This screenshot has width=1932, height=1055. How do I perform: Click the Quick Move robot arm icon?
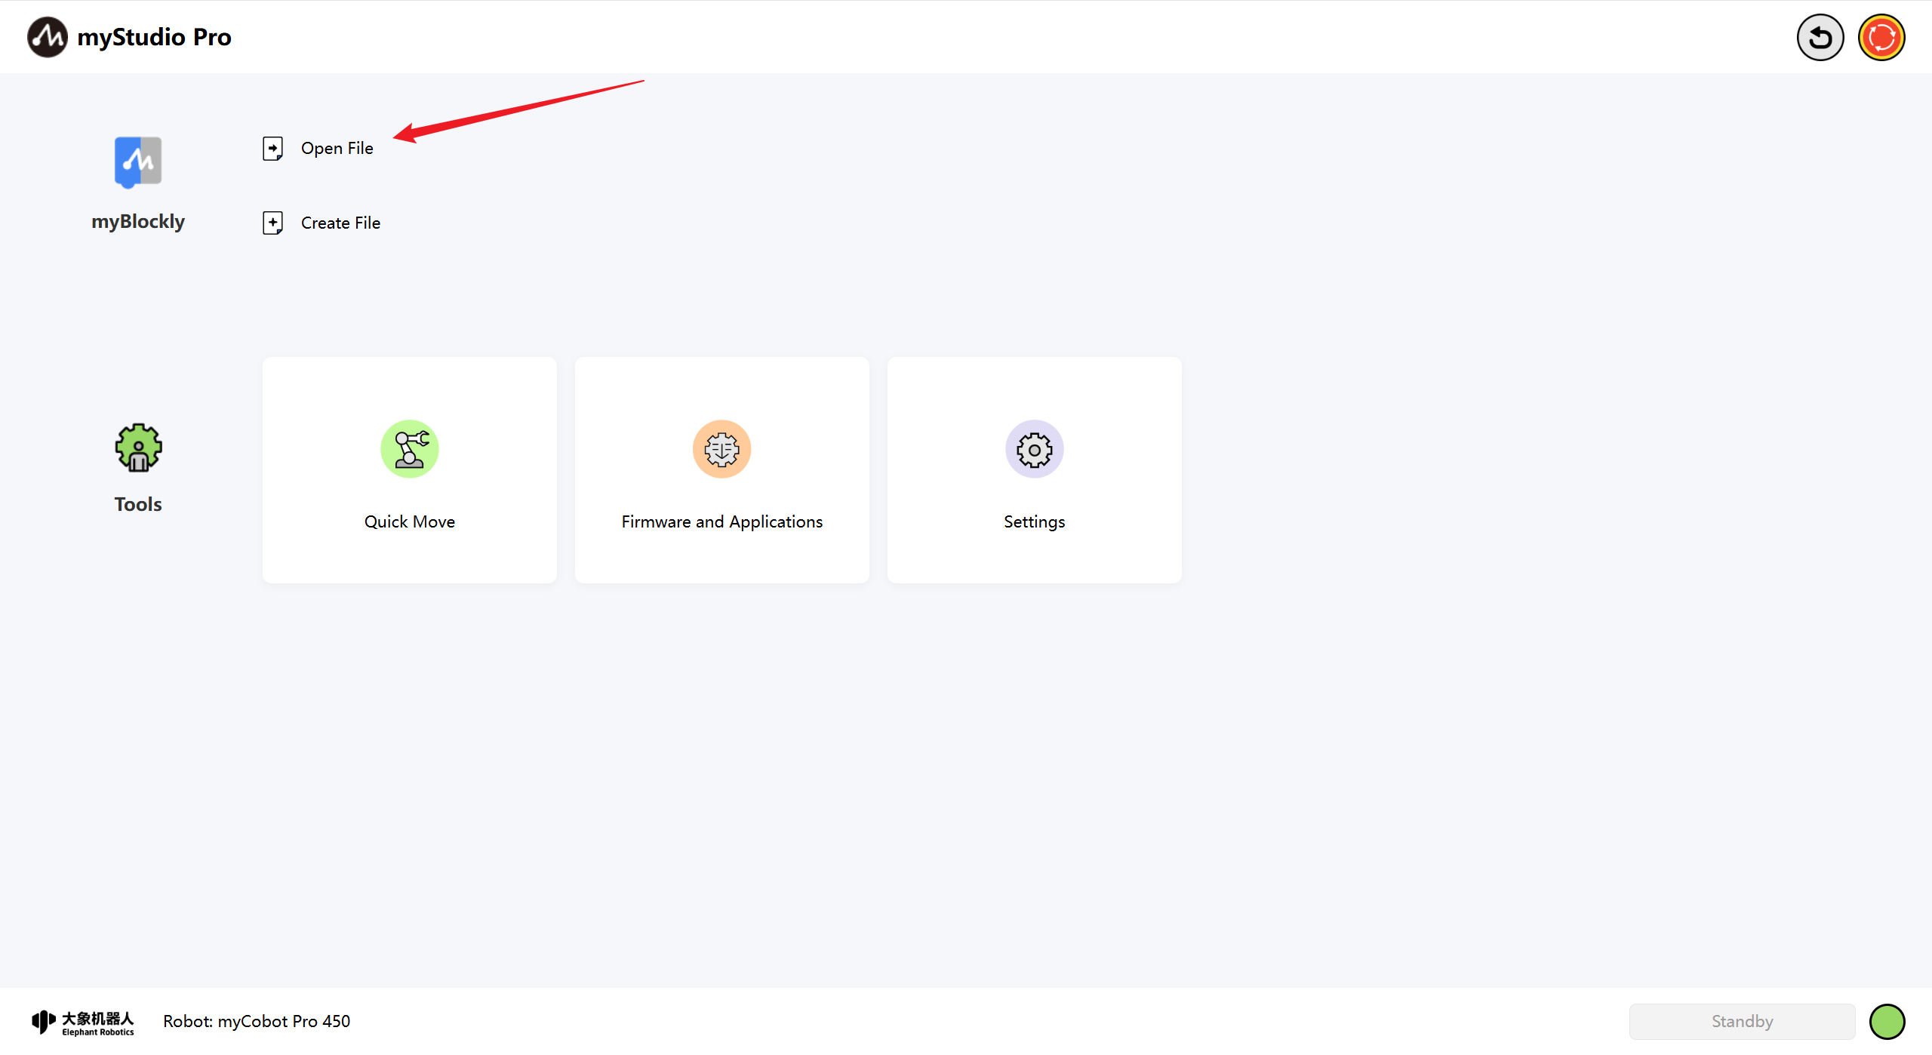pyautogui.click(x=409, y=449)
